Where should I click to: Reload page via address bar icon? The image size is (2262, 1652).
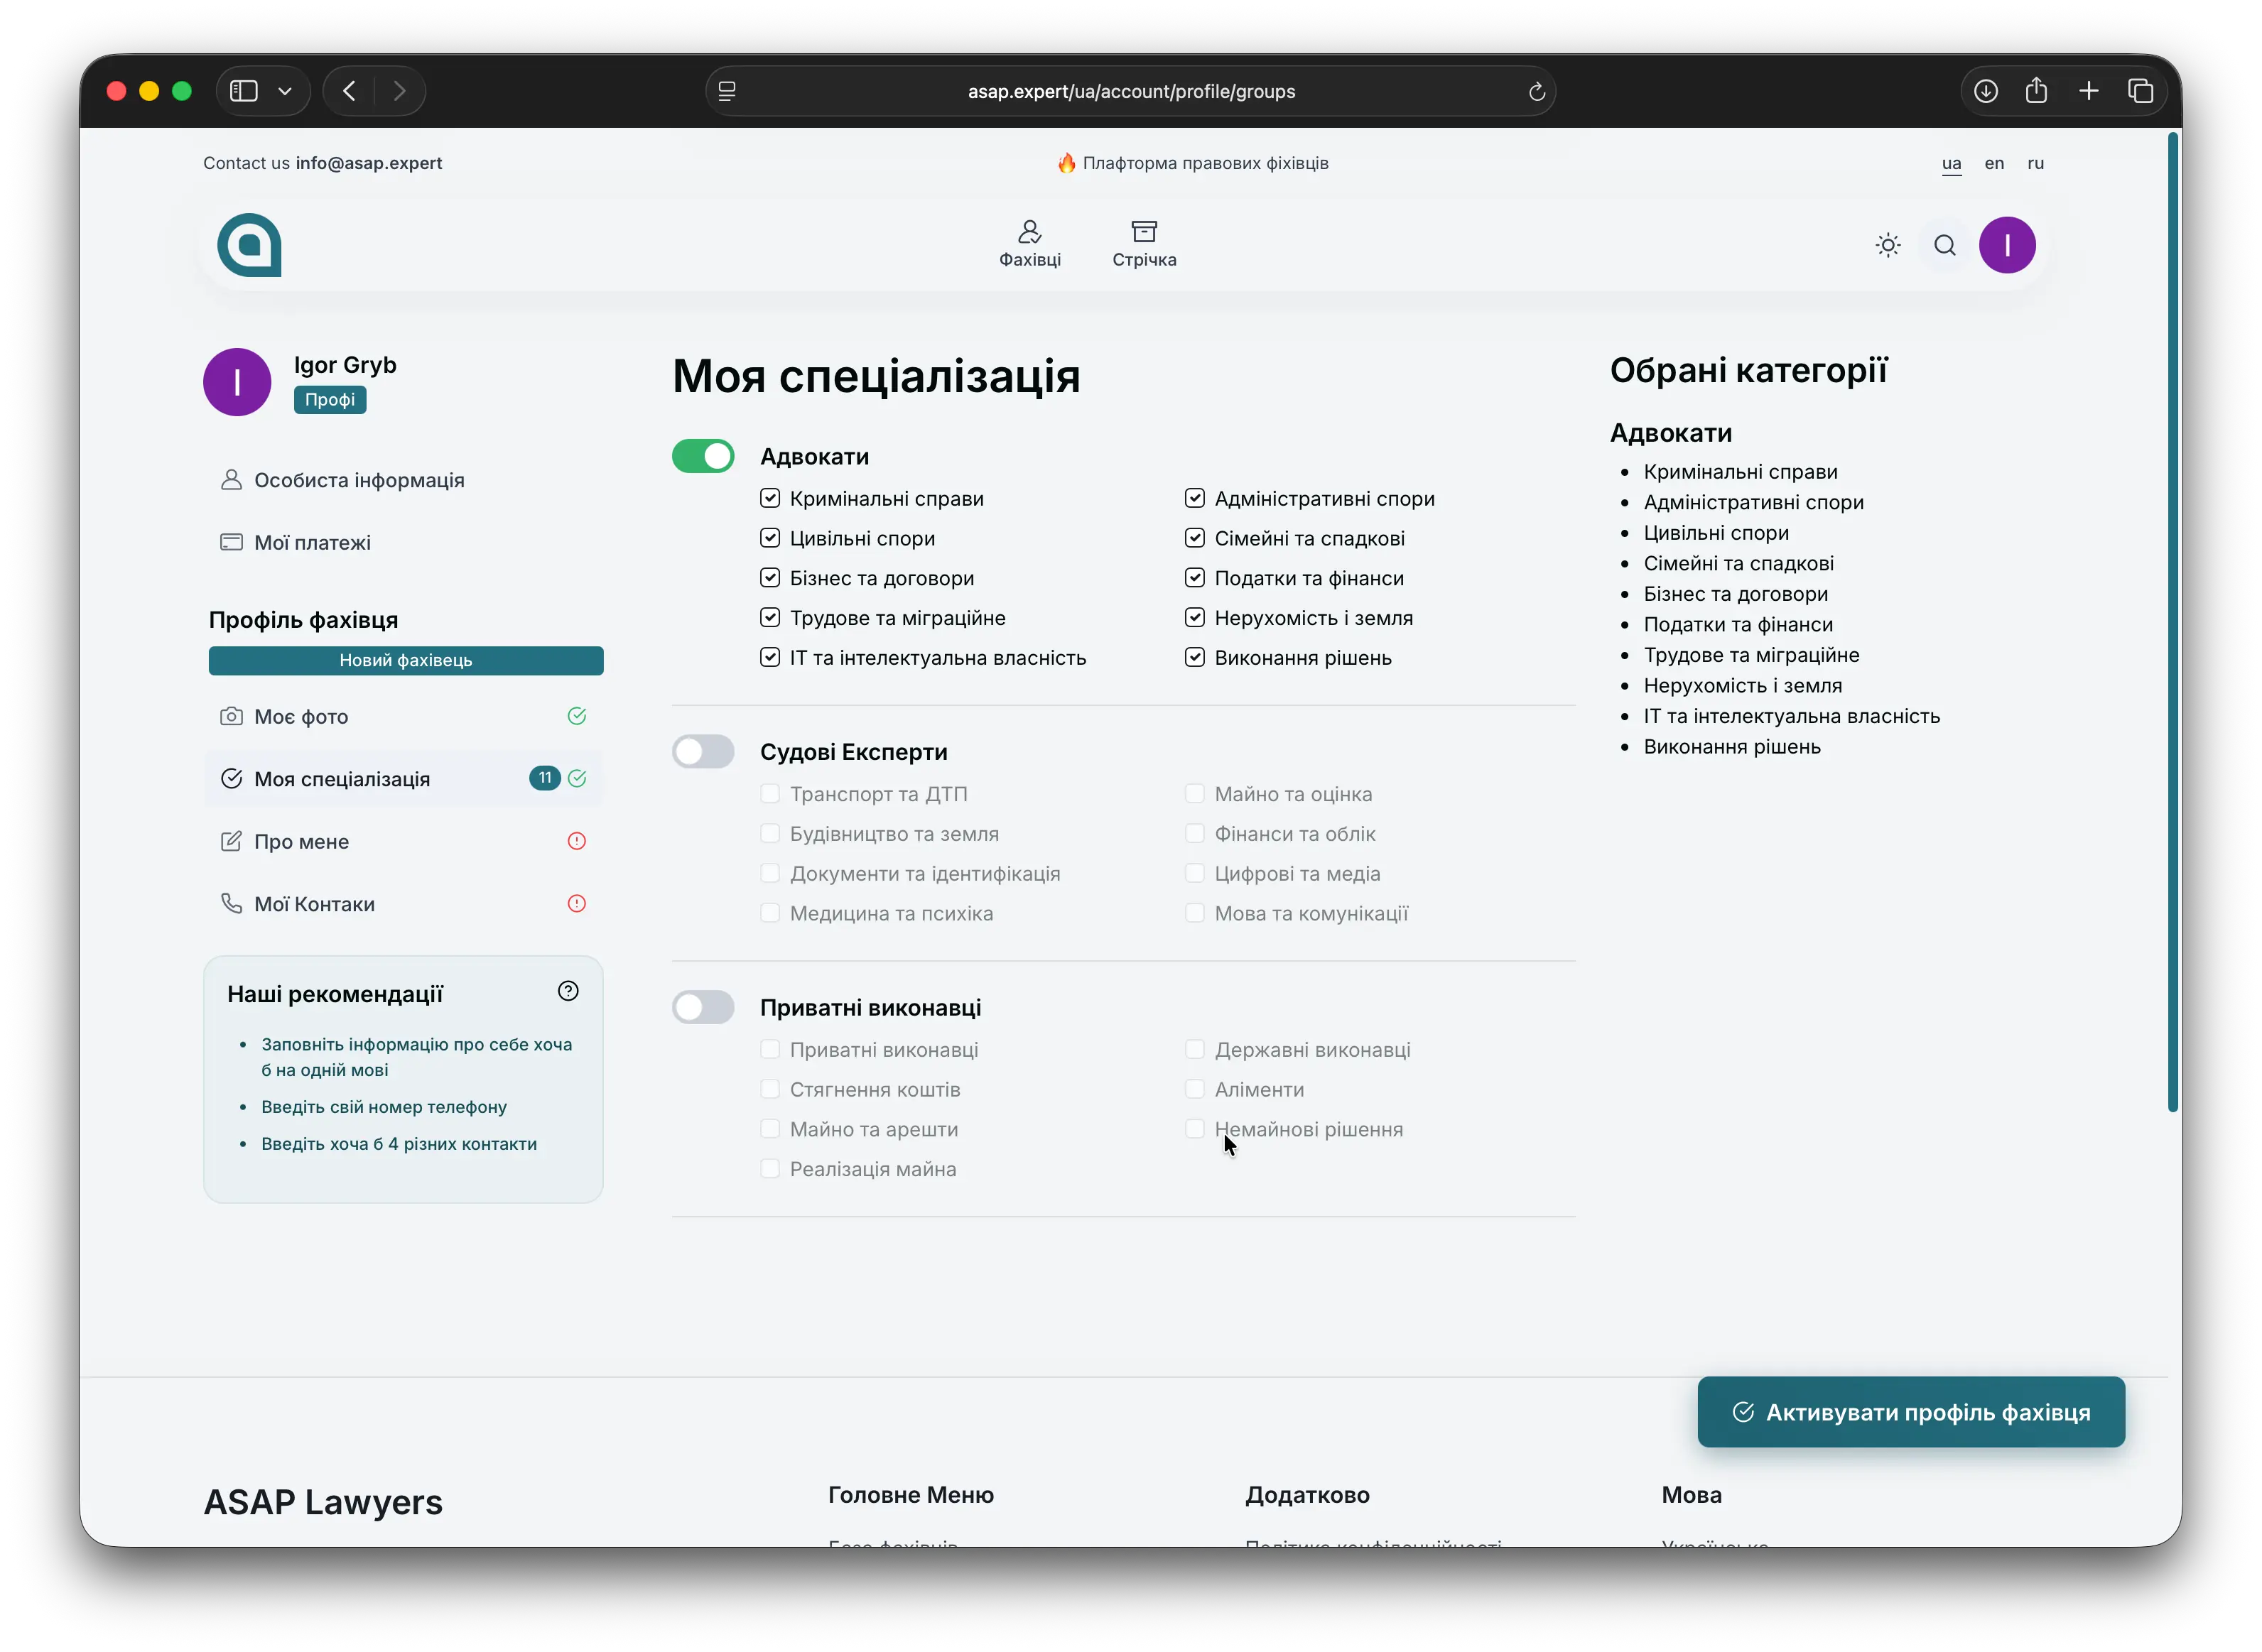1537,92
